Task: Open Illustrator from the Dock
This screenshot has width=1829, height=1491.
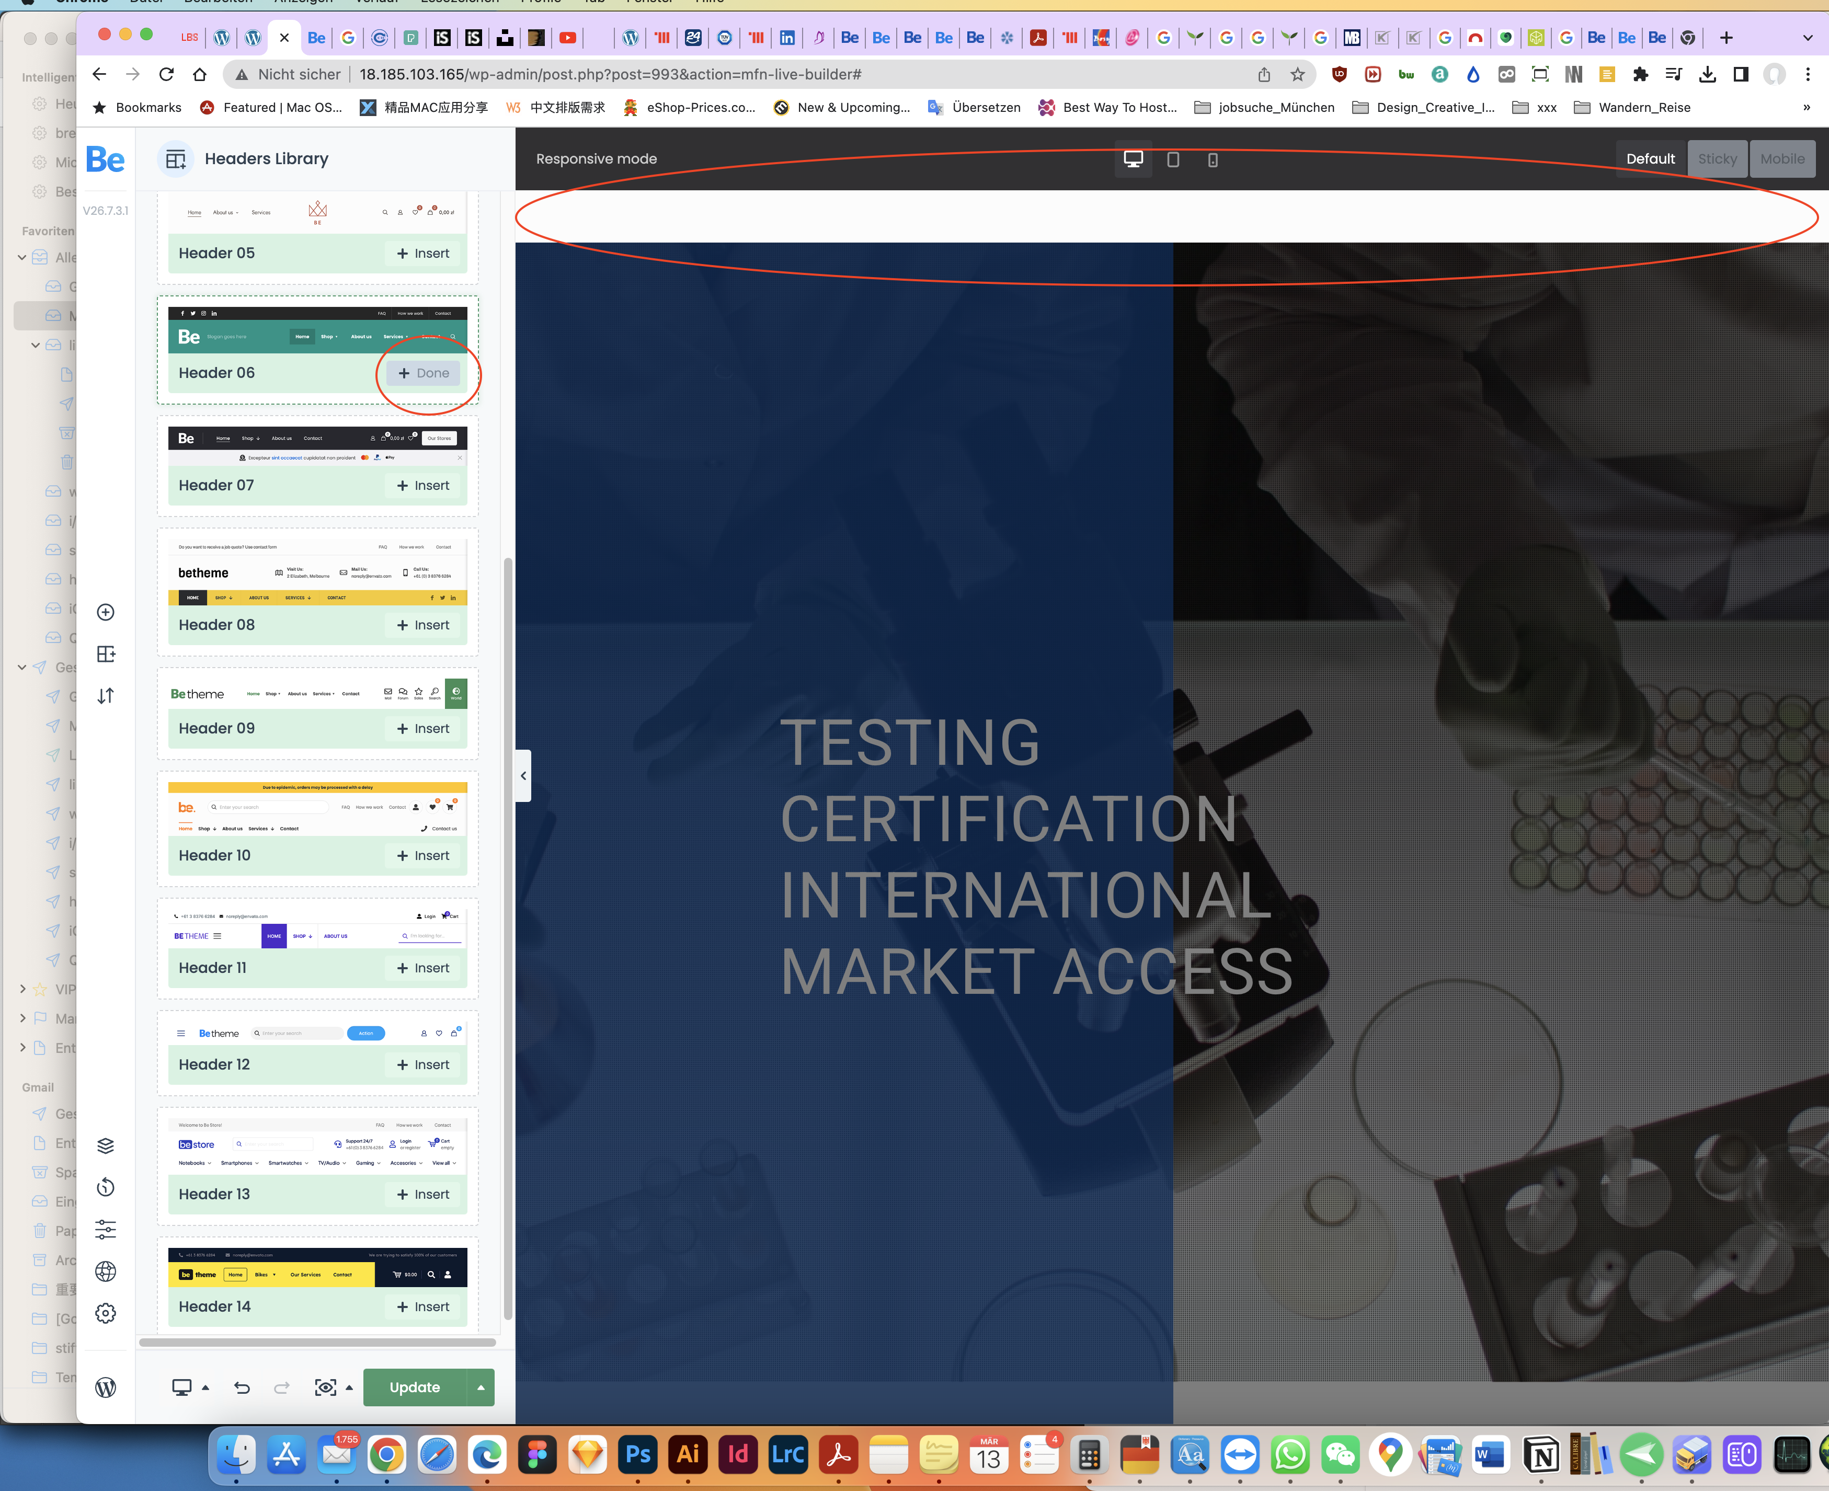Action: coord(688,1454)
